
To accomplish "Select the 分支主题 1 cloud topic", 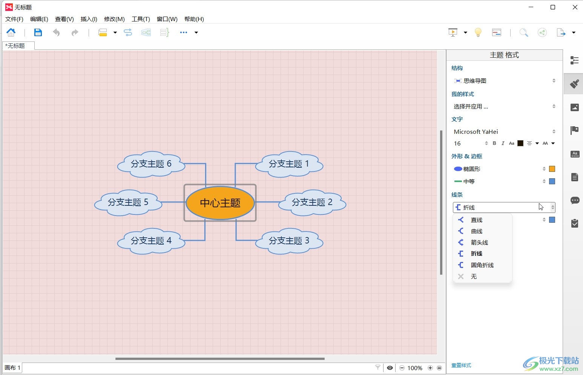I will pyautogui.click(x=289, y=164).
